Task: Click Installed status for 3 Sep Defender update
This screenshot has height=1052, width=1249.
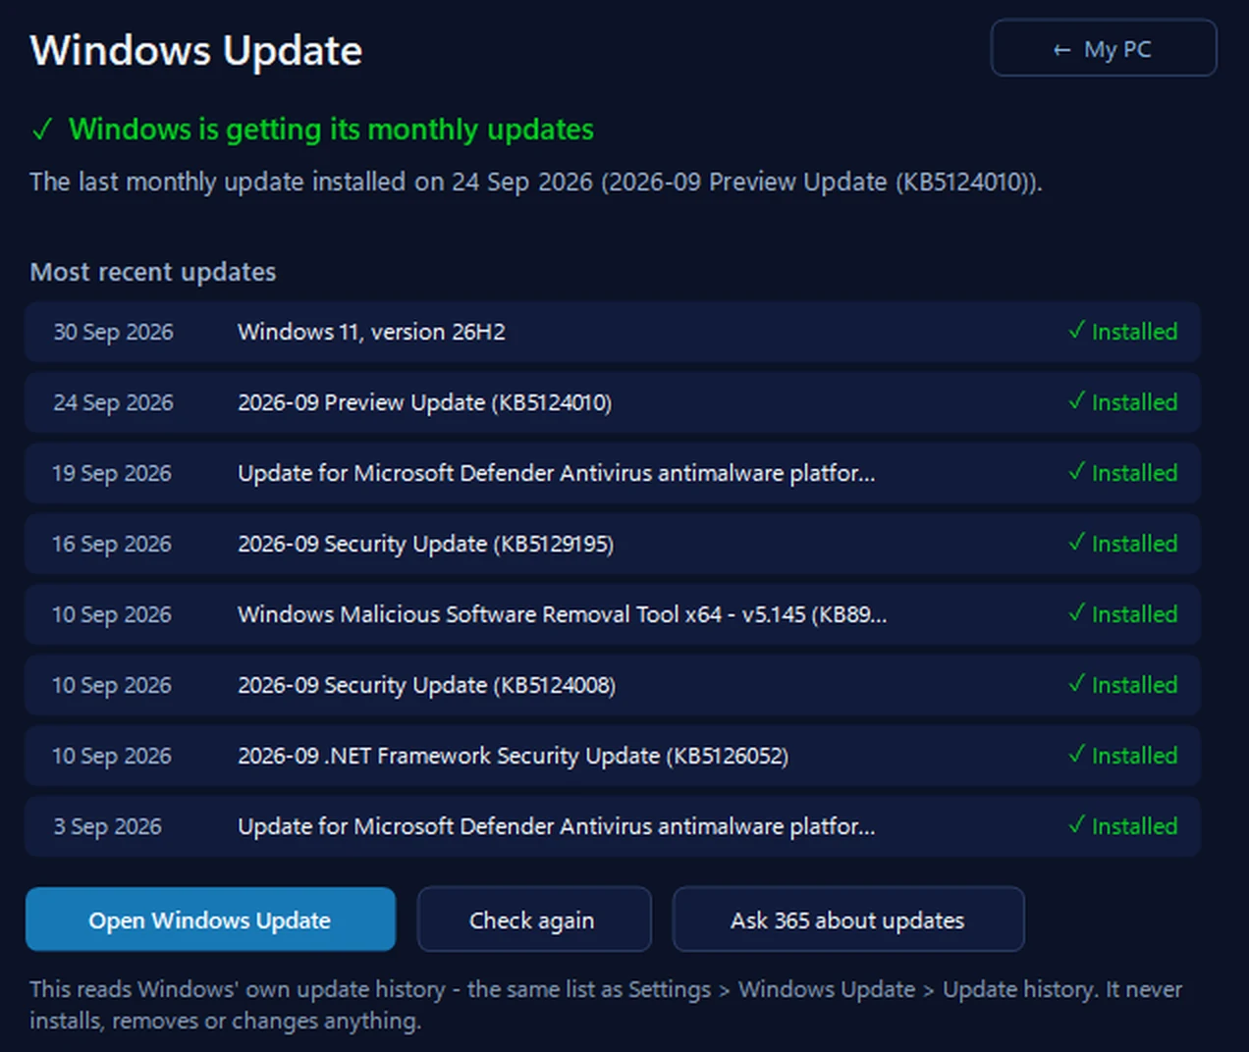Action: coord(1123,826)
